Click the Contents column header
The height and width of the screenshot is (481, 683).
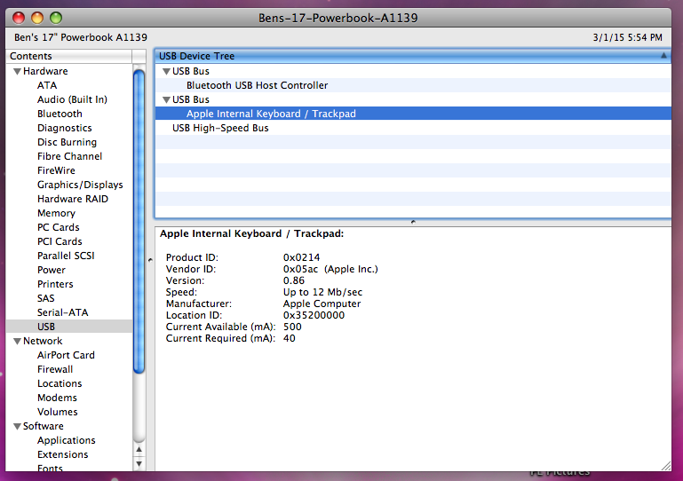(x=68, y=56)
